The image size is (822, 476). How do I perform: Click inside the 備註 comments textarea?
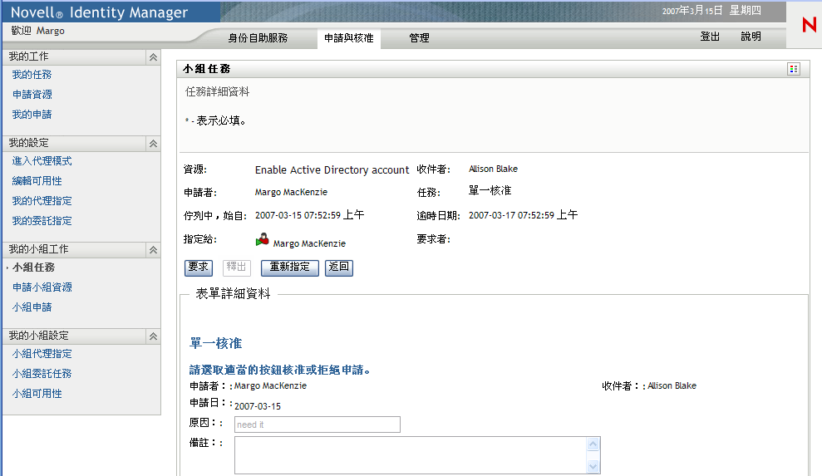[410, 455]
